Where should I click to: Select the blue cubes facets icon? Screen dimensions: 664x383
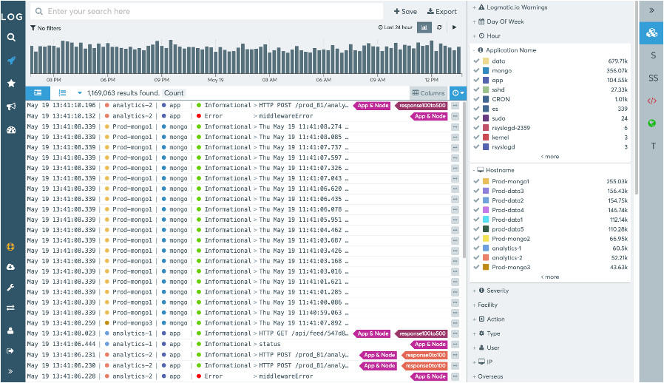point(651,33)
